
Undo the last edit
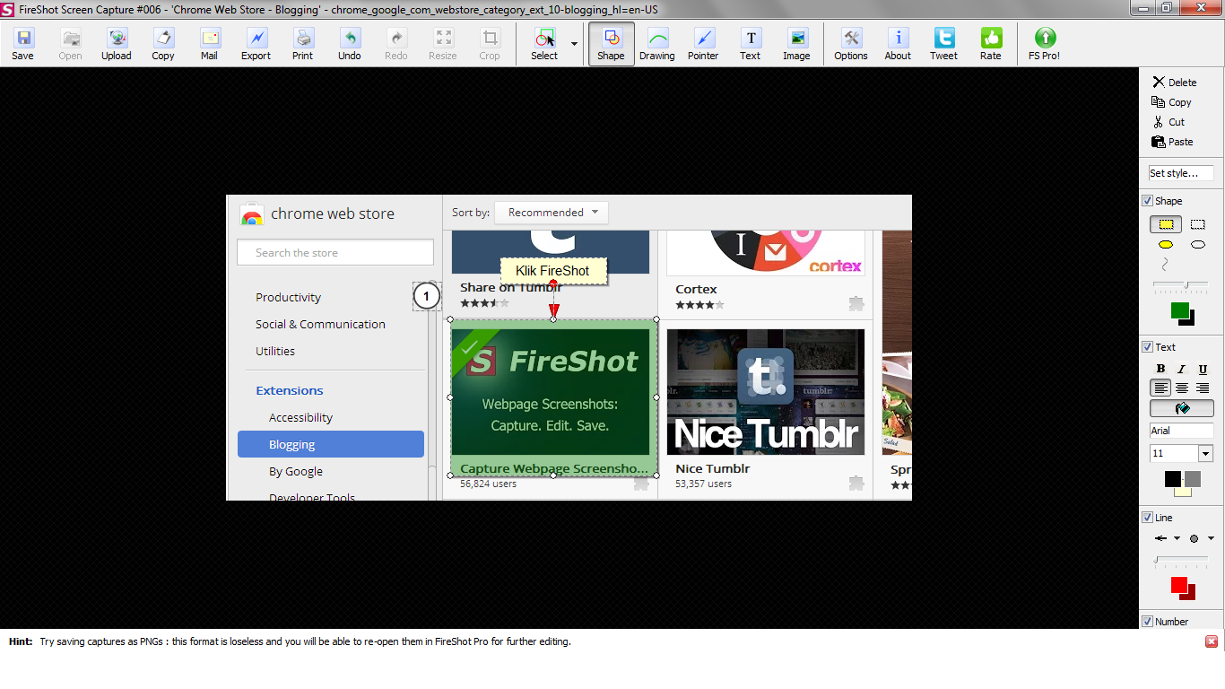[x=349, y=43]
